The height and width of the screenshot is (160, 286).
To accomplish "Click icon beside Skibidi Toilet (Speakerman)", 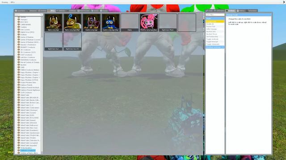I will pyautogui.click(x=19, y=133).
